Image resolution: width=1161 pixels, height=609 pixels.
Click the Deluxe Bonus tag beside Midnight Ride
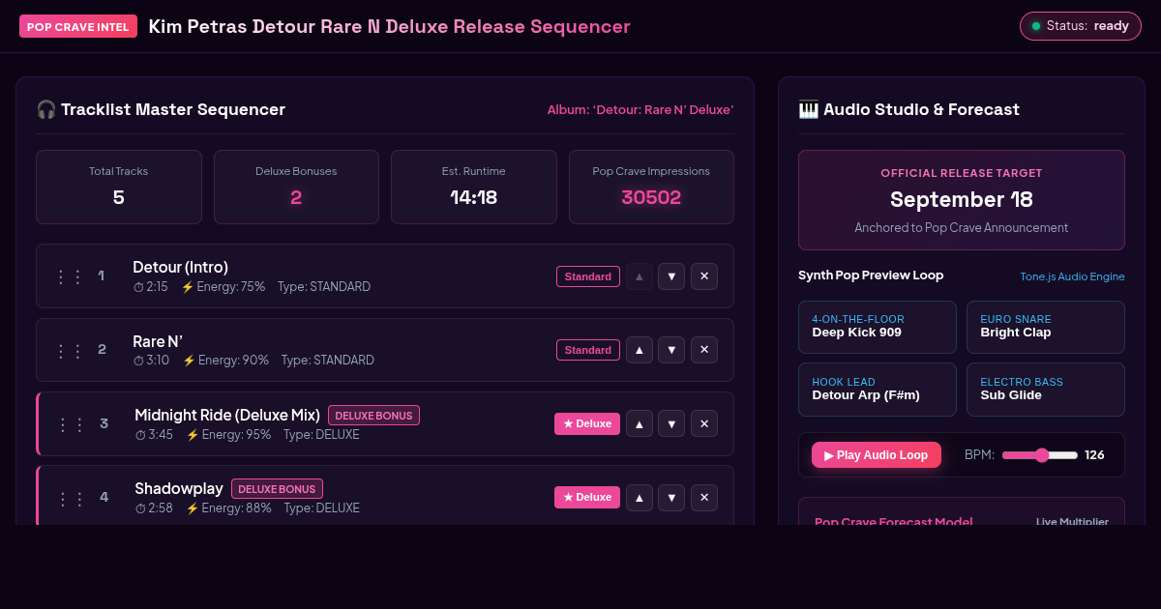373,416
